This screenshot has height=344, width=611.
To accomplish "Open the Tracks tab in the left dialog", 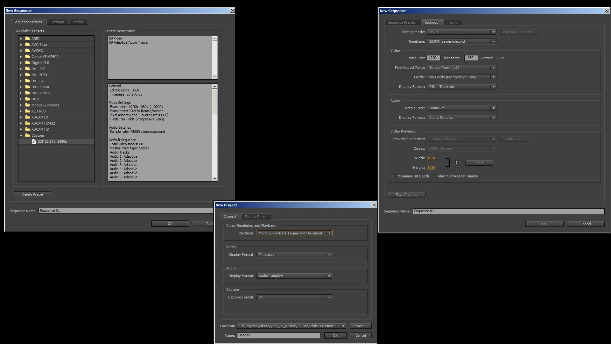I will (78, 22).
